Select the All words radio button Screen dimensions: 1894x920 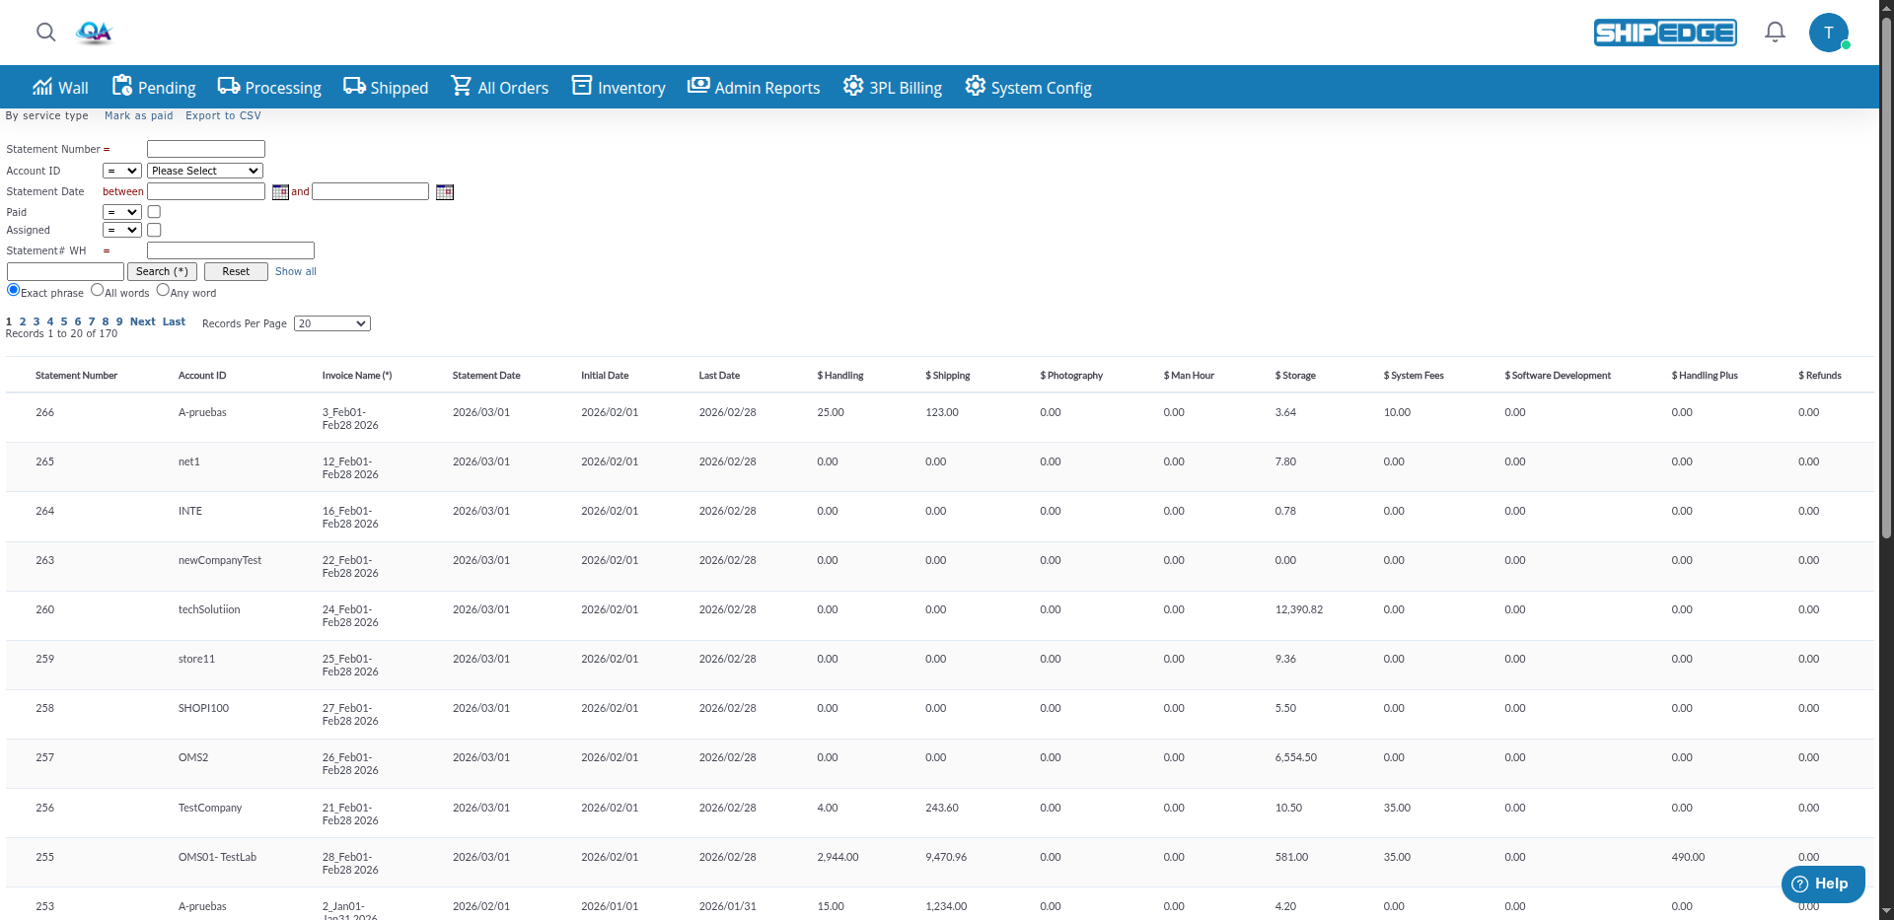pos(97,289)
